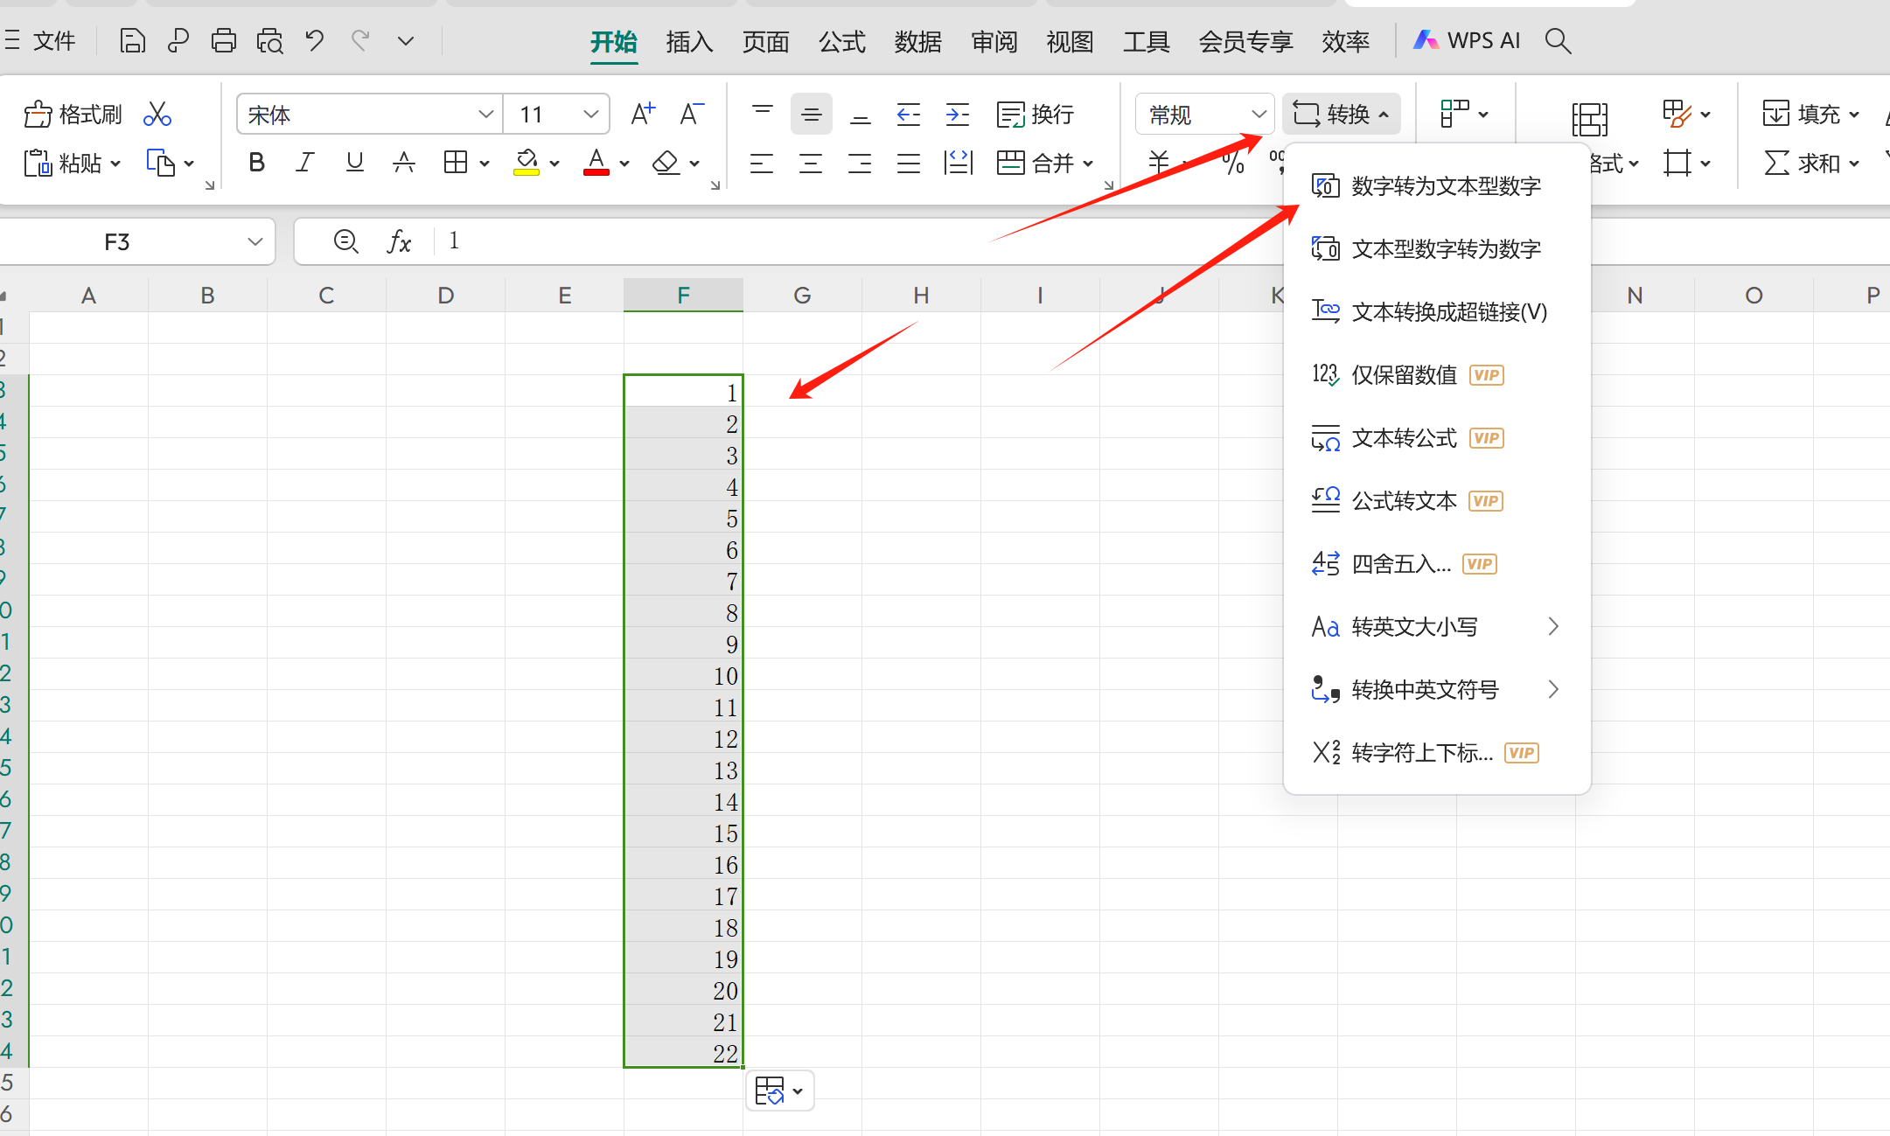The width and height of the screenshot is (1890, 1136).
Task: Toggle Strikethrough formatting
Action: pyautogui.click(x=403, y=163)
